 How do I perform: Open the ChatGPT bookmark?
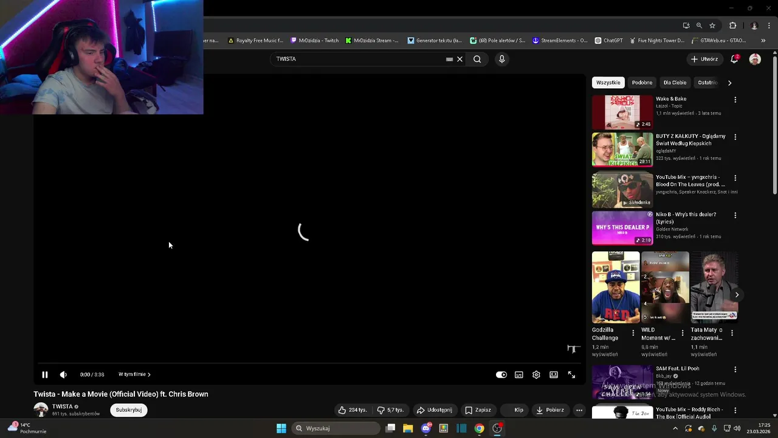(x=609, y=41)
